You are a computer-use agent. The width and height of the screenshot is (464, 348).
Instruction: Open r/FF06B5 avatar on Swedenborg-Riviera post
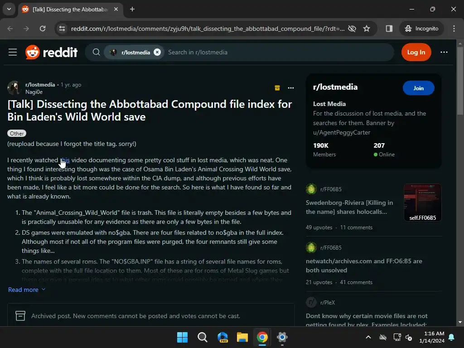tap(311, 189)
